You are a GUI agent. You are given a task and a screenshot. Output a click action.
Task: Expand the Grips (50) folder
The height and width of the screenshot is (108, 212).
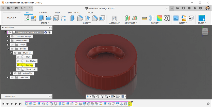click(x=11, y=73)
